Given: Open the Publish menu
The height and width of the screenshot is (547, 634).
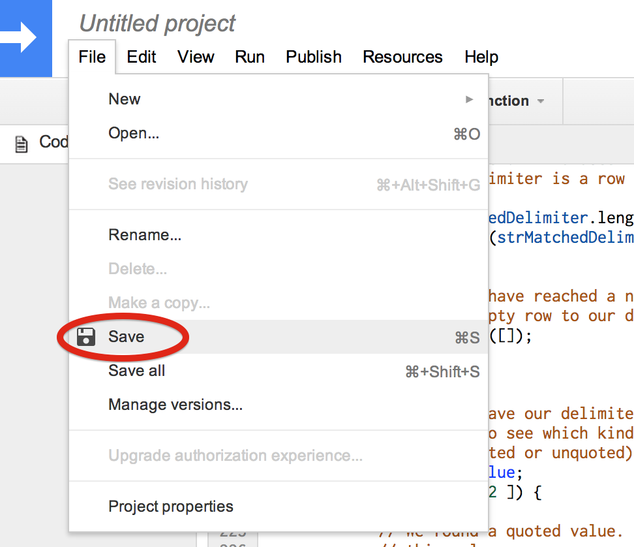Looking at the screenshot, I should (x=314, y=57).
